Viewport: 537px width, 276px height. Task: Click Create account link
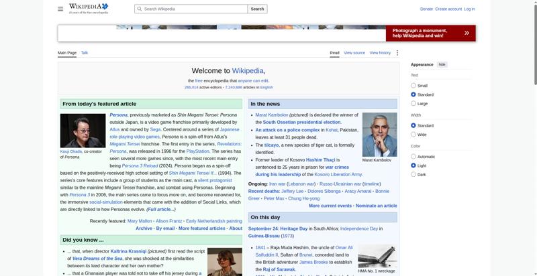click(448, 9)
